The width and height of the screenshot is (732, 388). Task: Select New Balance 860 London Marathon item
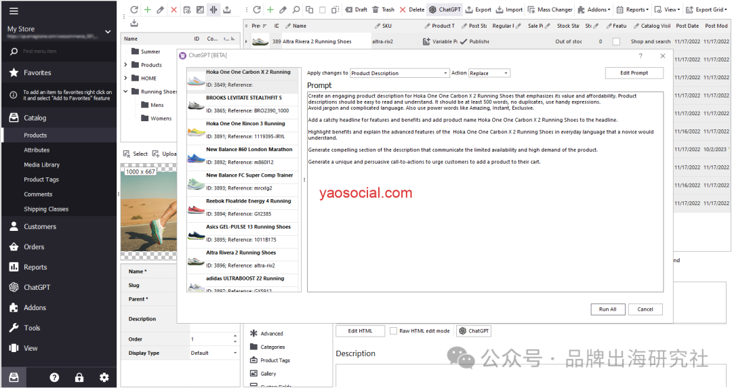[242, 156]
